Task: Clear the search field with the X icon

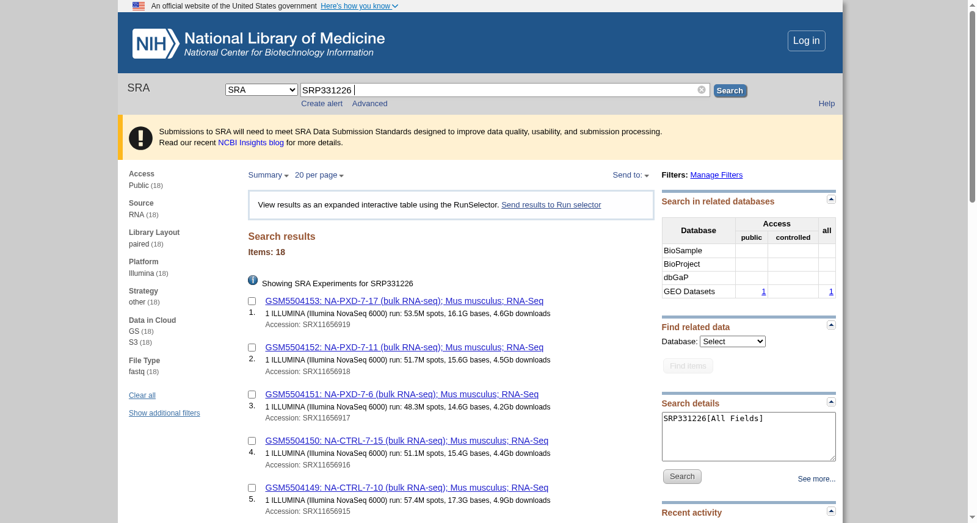Action: (x=702, y=90)
